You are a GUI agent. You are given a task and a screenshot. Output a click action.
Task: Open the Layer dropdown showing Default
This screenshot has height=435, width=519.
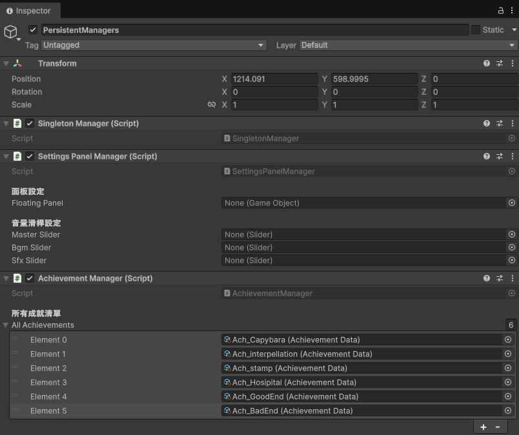click(409, 45)
